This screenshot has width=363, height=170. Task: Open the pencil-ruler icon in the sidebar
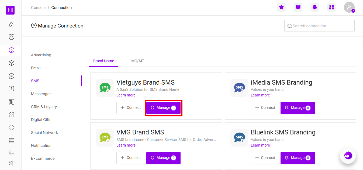(11, 102)
